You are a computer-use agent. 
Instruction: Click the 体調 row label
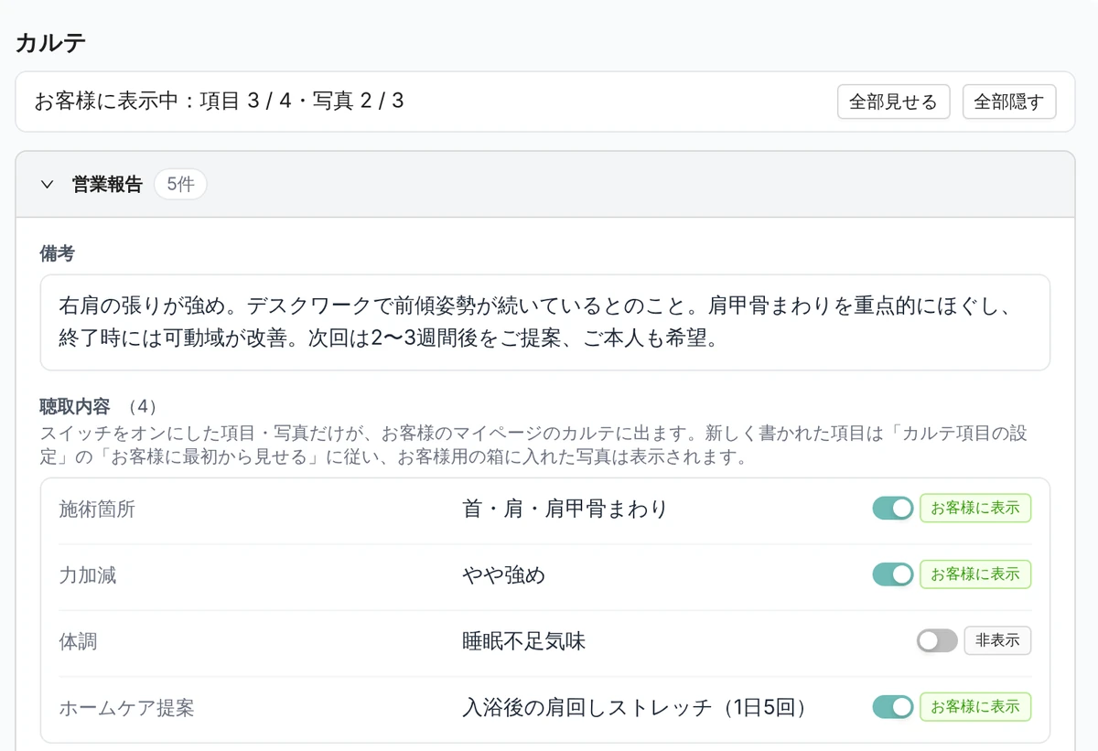point(78,642)
